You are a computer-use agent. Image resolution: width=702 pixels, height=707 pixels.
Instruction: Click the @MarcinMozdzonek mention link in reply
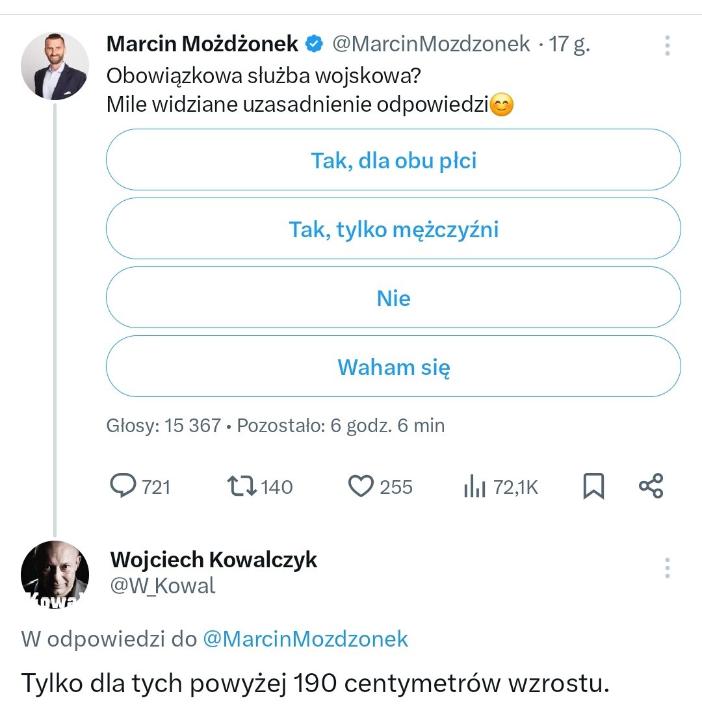(x=305, y=638)
